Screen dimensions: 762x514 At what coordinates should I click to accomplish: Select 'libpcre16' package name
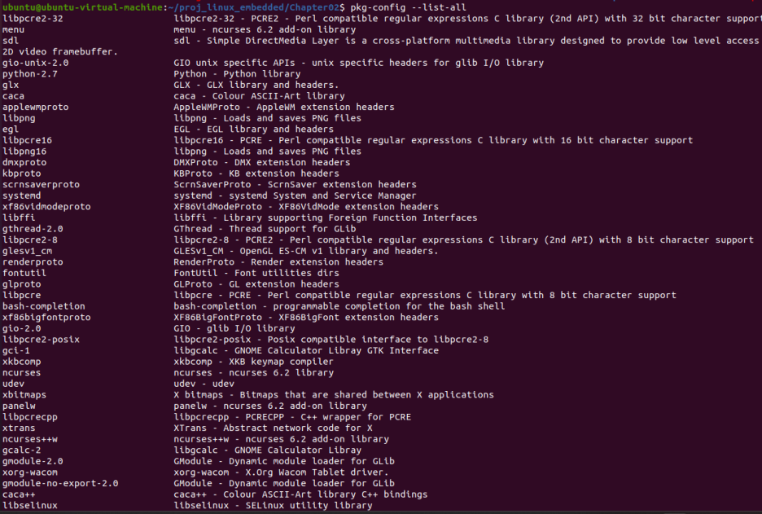[x=27, y=140]
